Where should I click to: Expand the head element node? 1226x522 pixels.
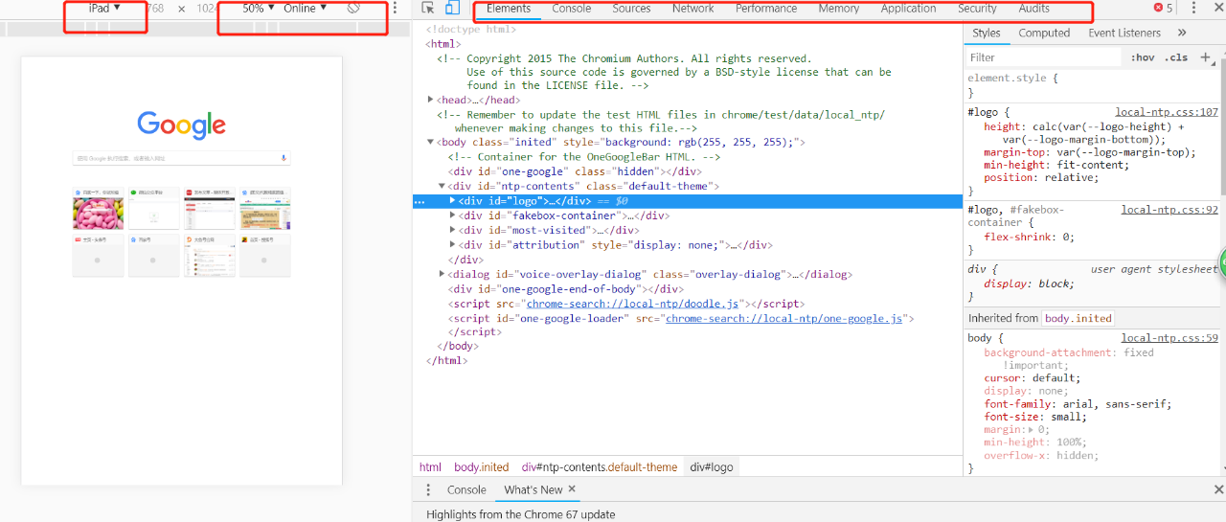(x=431, y=100)
